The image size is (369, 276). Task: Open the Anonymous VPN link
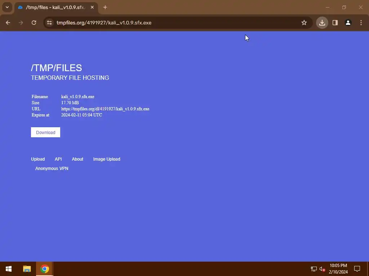click(x=52, y=169)
